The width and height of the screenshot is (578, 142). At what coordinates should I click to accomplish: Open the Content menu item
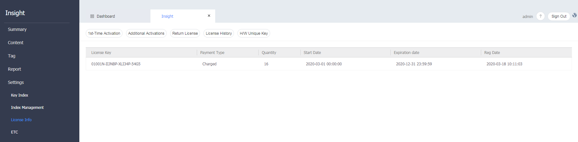pos(16,43)
